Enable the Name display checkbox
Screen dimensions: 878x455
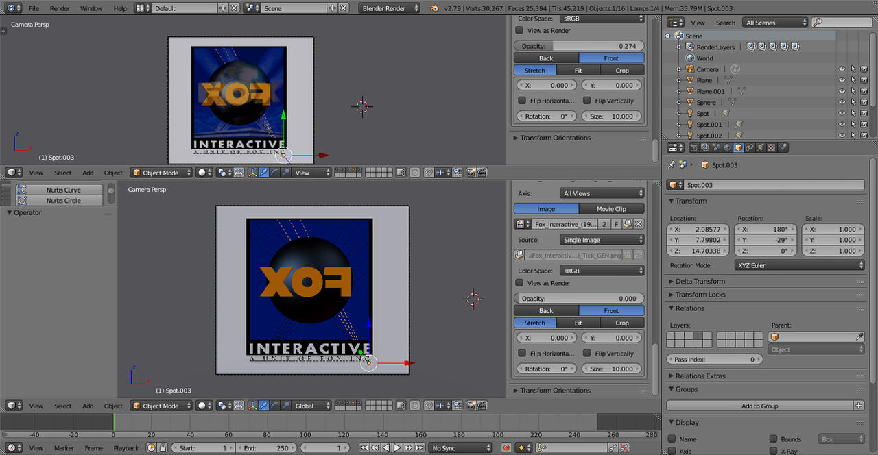point(672,439)
